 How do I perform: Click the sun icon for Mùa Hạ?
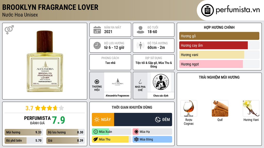[x=136, y=132]
